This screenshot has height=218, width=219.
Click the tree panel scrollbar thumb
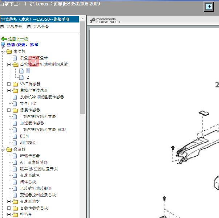pyautogui.click(x=83, y=67)
